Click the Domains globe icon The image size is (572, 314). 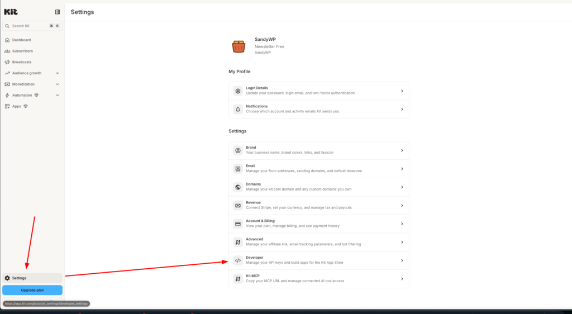pos(238,187)
